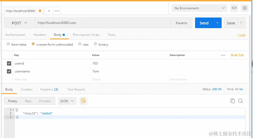
Task: Uncheck the username parameter checkbox
Action: coord(9,71)
